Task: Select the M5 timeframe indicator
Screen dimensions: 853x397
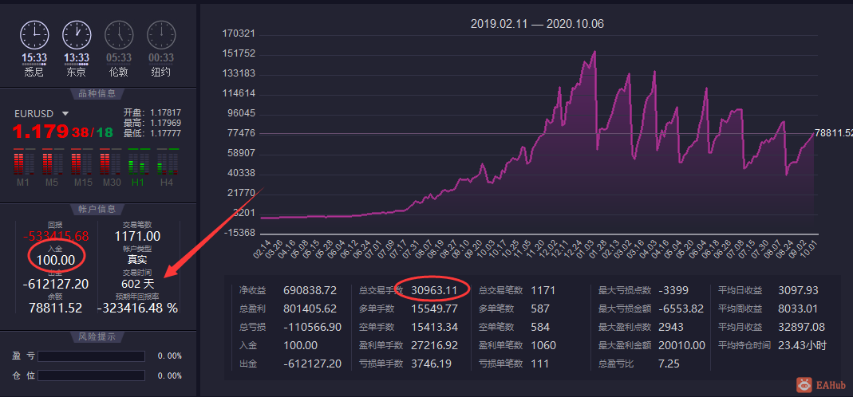Action: coord(52,166)
